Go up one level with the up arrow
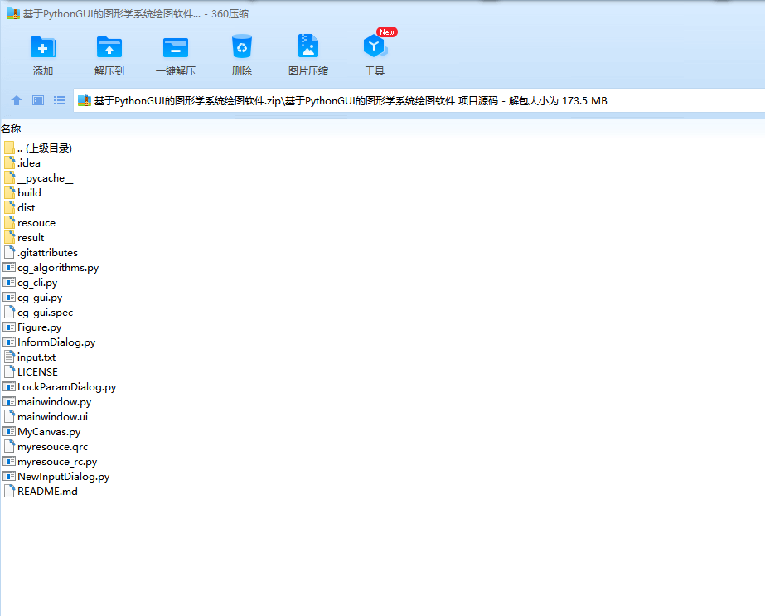 tap(17, 100)
